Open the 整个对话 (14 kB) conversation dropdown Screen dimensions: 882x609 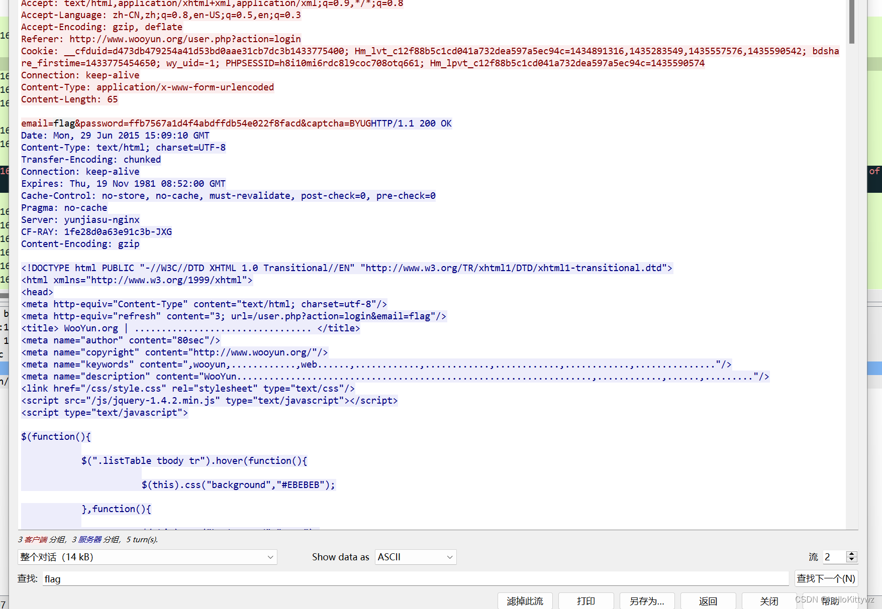point(147,557)
